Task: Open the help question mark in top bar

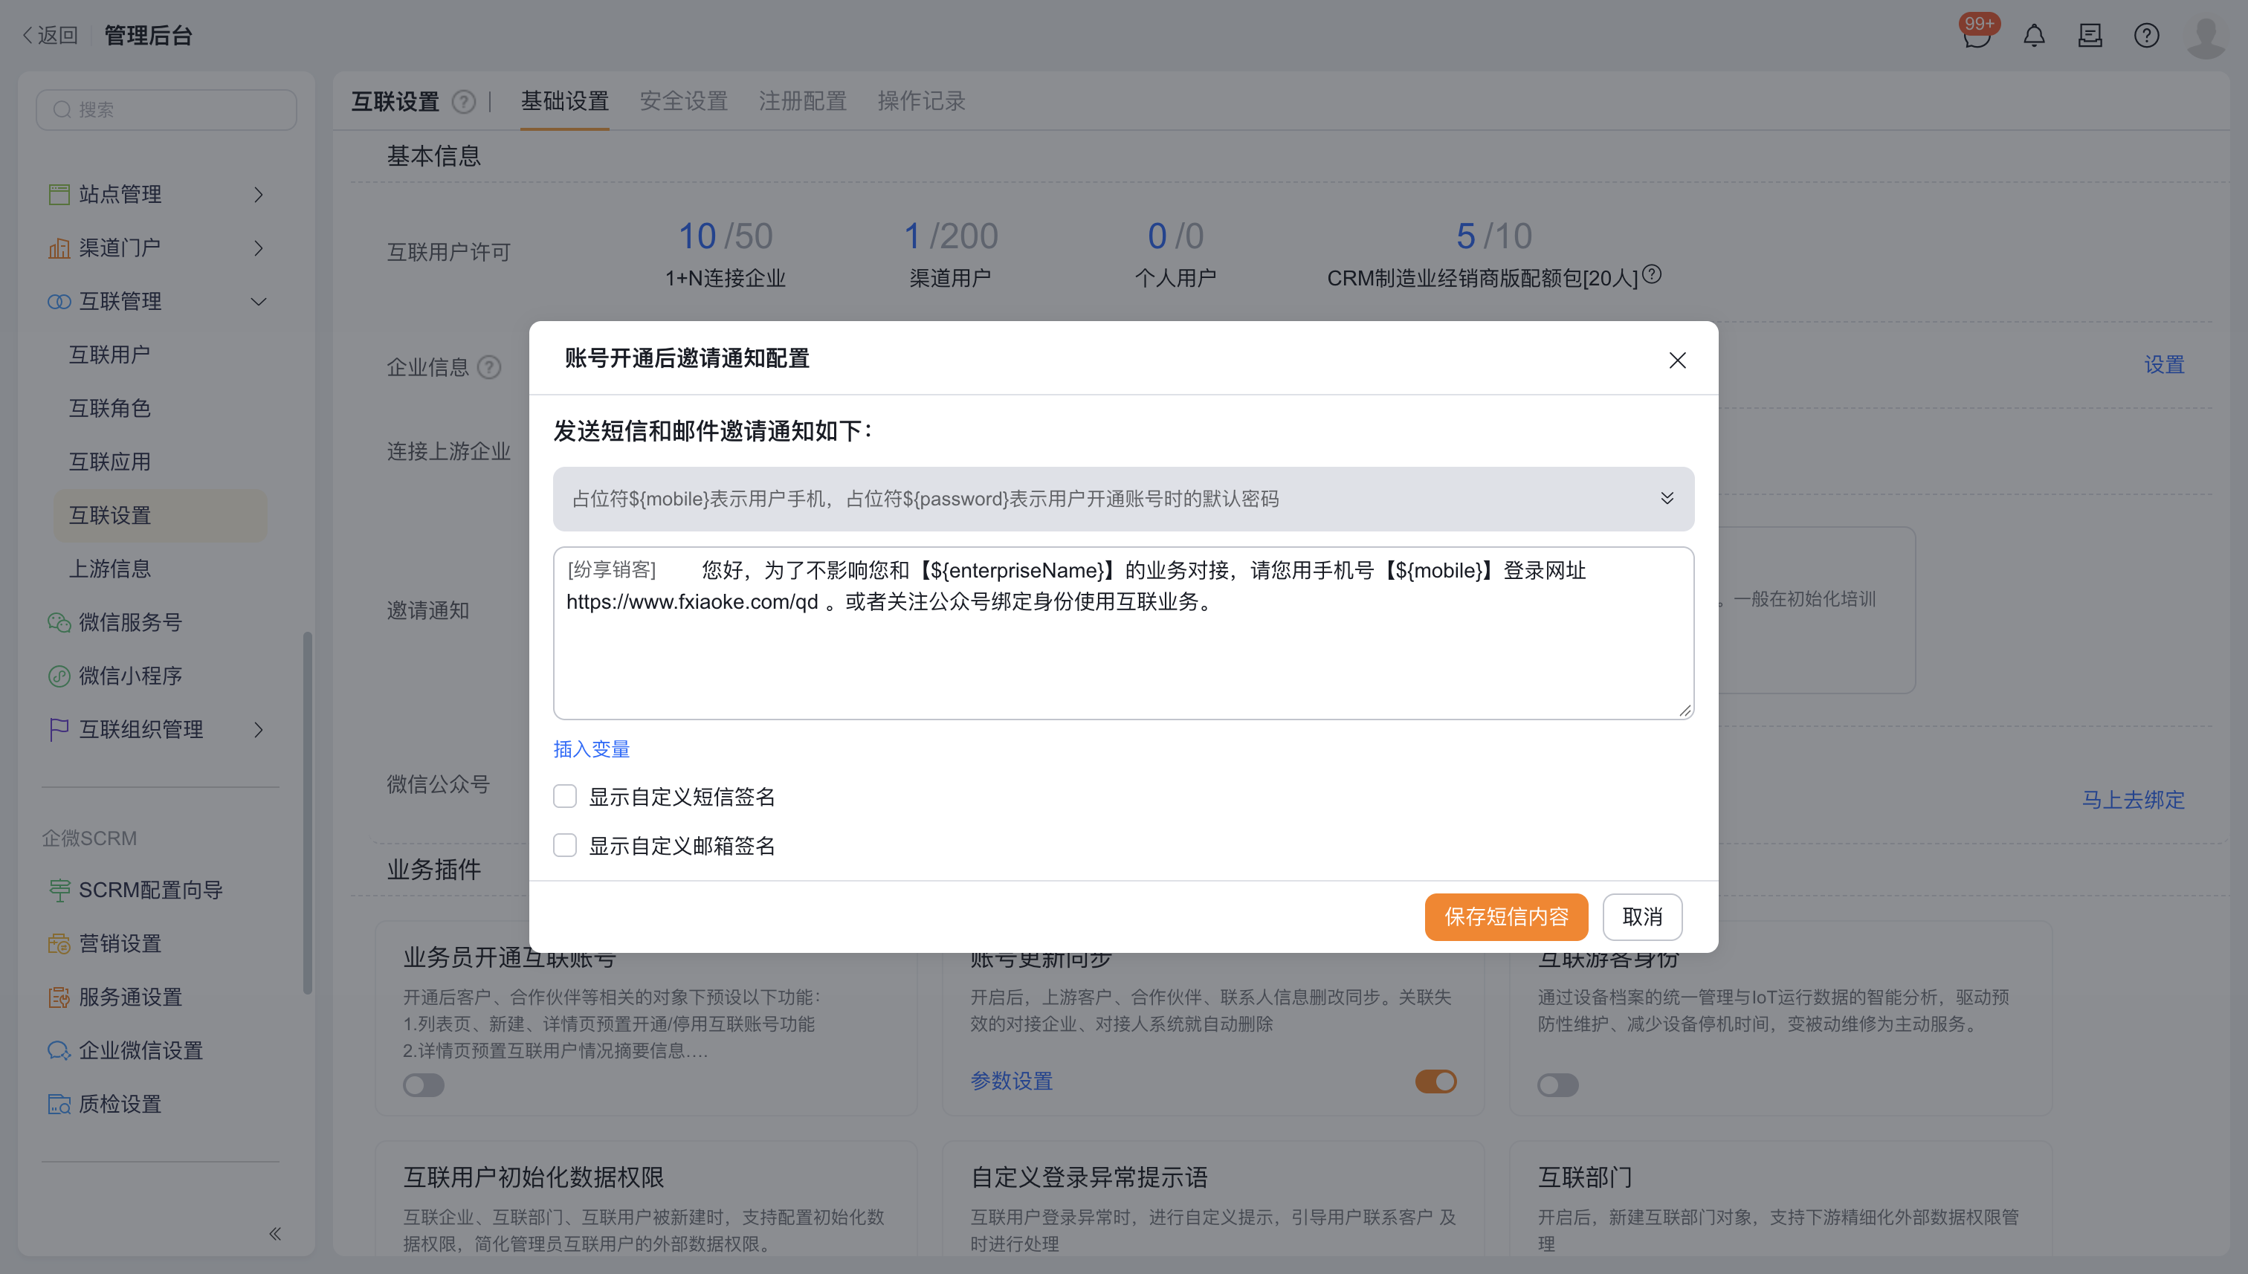Action: pos(2145,36)
